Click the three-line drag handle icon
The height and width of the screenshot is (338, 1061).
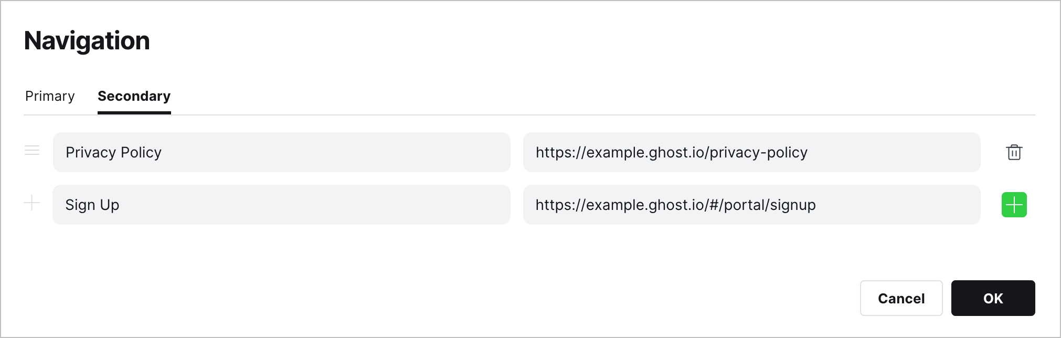pyautogui.click(x=32, y=151)
